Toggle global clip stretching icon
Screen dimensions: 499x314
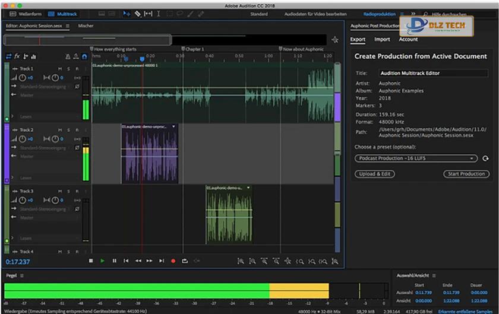76,56
